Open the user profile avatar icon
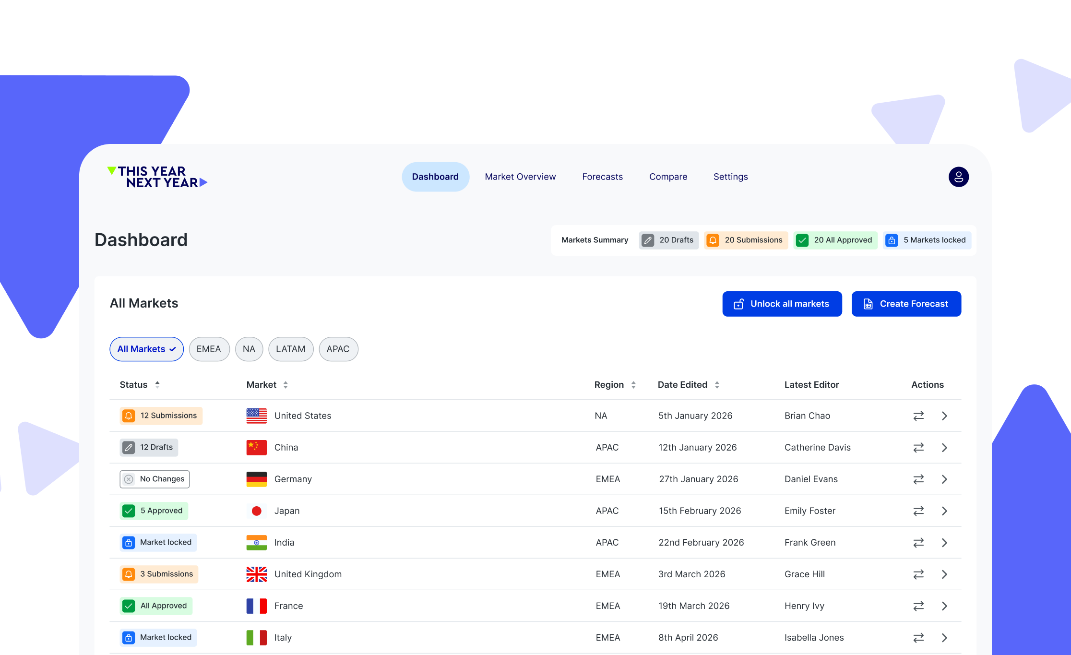The height and width of the screenshot is (655, 1071). 958,177
